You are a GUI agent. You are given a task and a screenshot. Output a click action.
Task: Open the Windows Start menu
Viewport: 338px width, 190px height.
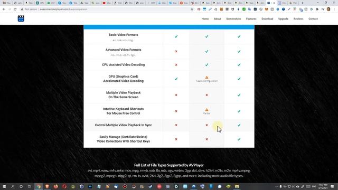(x=4, y=186)
